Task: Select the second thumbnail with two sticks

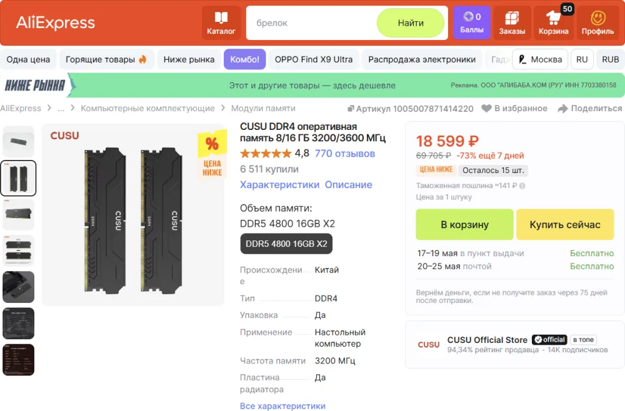Action: tap(18, 178)
